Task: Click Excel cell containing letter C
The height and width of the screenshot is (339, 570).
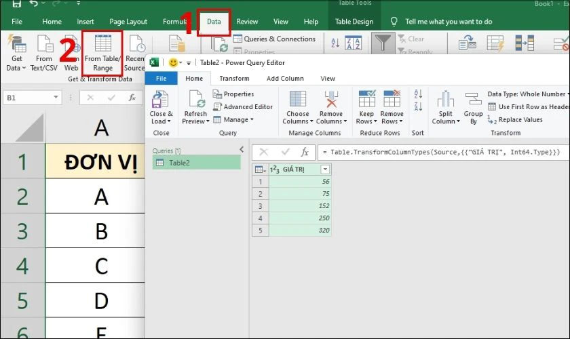Action: pyautogui.click(x=95, y=266)
